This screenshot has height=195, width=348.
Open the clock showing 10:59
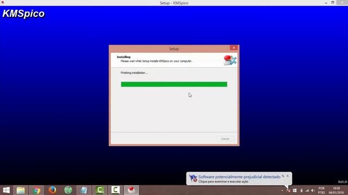tap(336, 190)
